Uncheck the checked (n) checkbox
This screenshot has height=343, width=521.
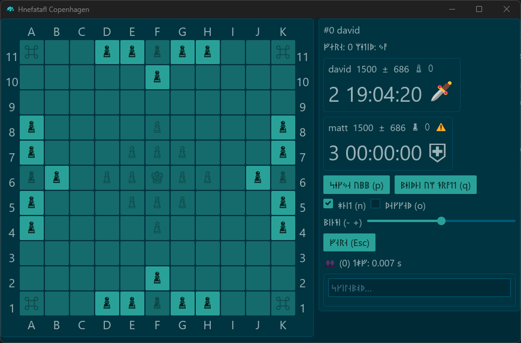(x=328, y=204)
